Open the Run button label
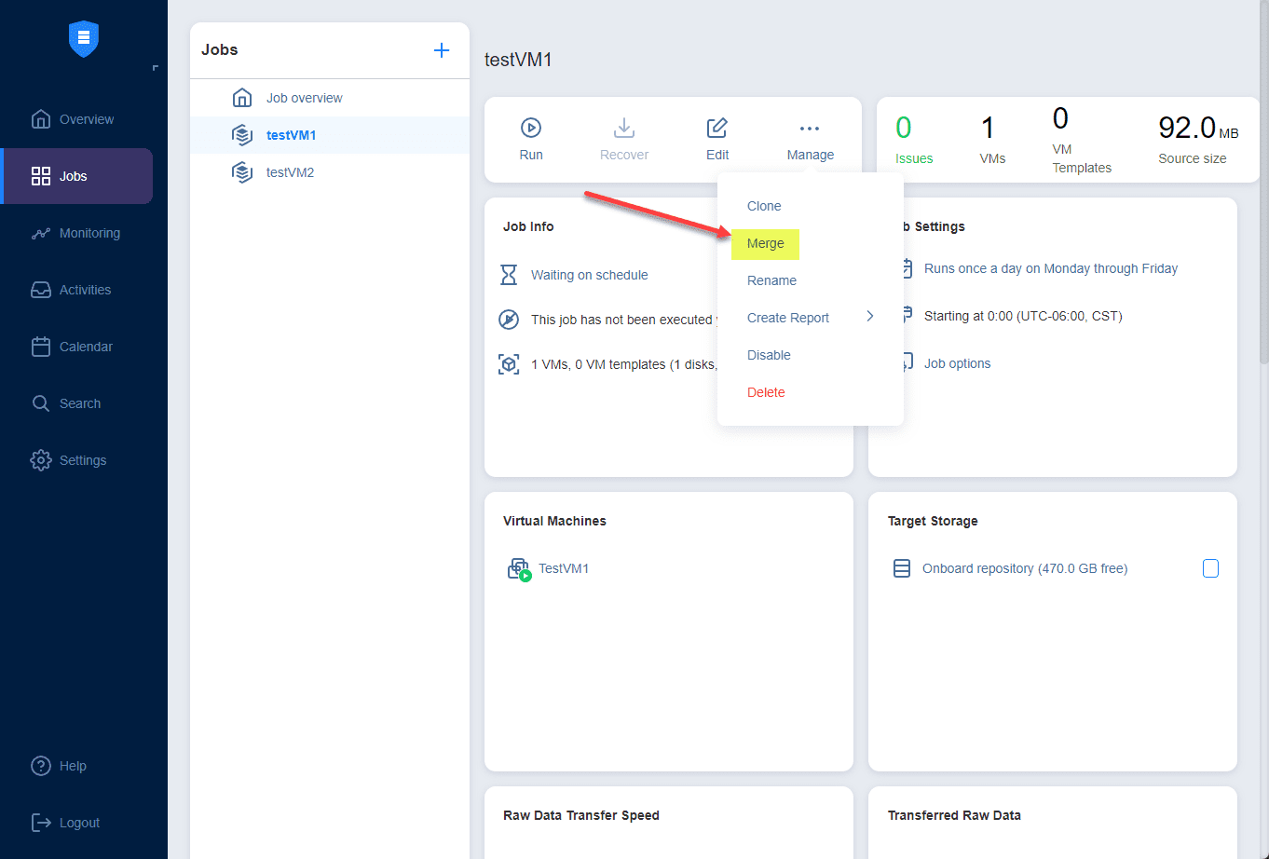Viewport: 1269px width, 859px height. point(531,155)
